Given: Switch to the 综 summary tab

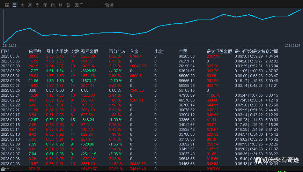Looking at the screenshot, I should (7, 5).
